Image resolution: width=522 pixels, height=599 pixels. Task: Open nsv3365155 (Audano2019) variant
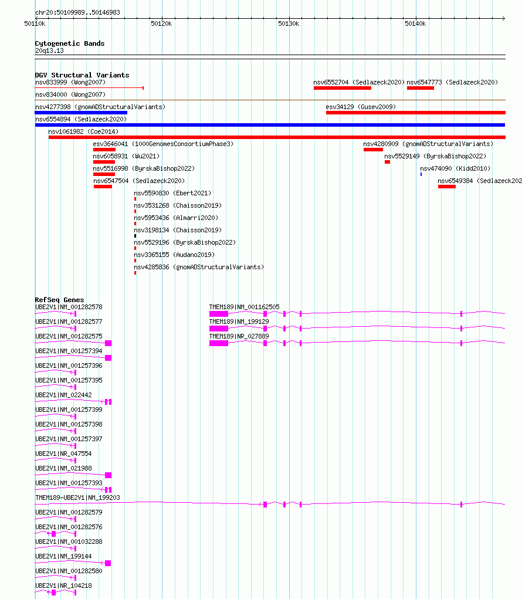click(174, 255)
